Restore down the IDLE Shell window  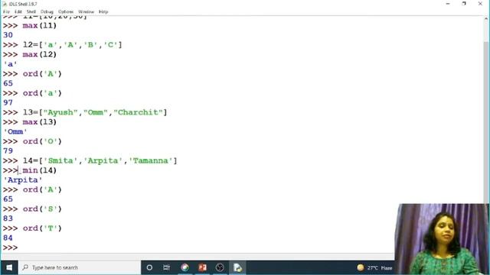[464, 4]
